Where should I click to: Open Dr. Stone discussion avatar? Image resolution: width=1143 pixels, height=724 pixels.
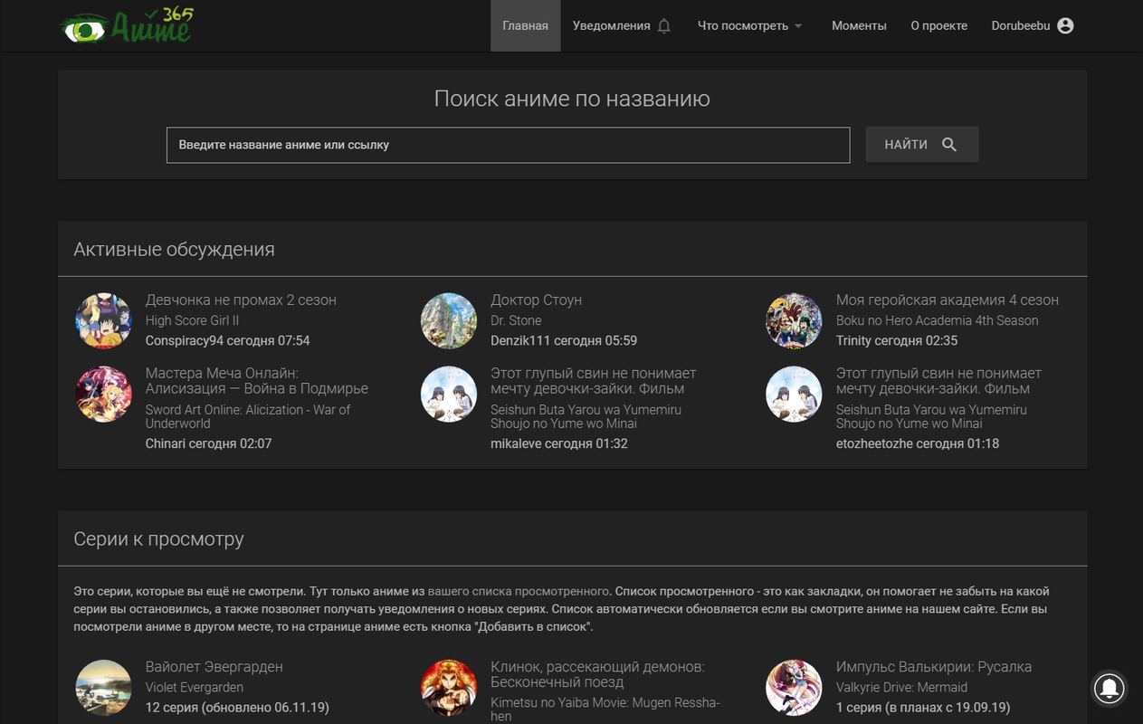click(449, 320)
